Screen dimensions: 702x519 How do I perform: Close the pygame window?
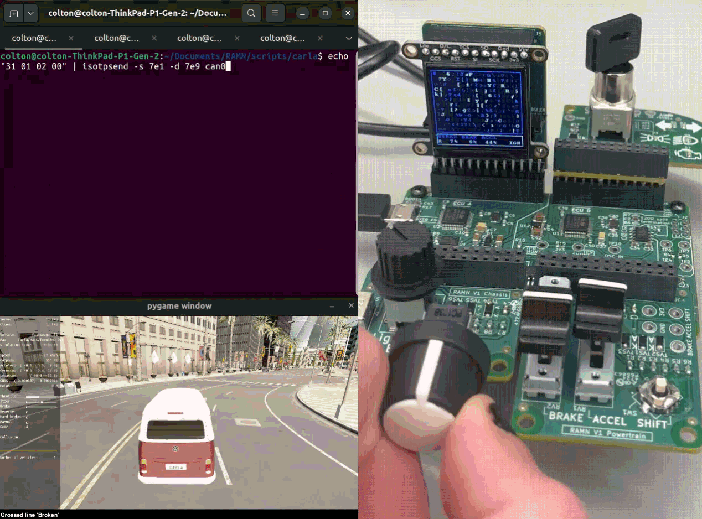pos(351,305)
